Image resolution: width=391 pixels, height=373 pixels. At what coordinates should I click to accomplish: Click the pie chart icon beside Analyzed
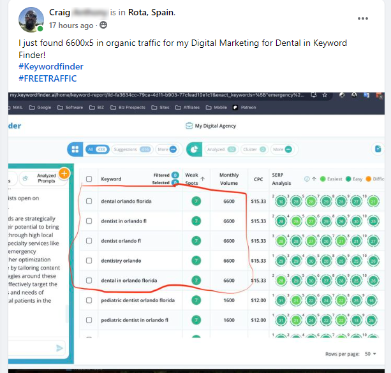[x=195, y=149]
